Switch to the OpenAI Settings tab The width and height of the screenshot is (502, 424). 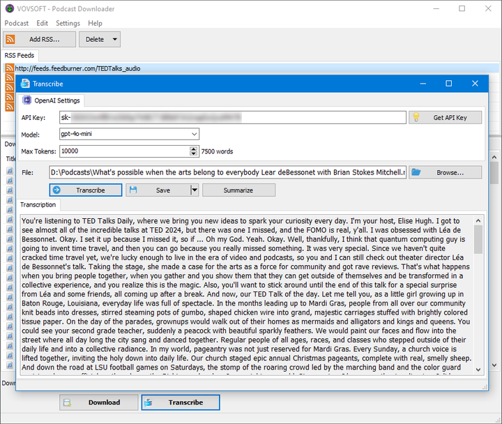pos(51,100)
